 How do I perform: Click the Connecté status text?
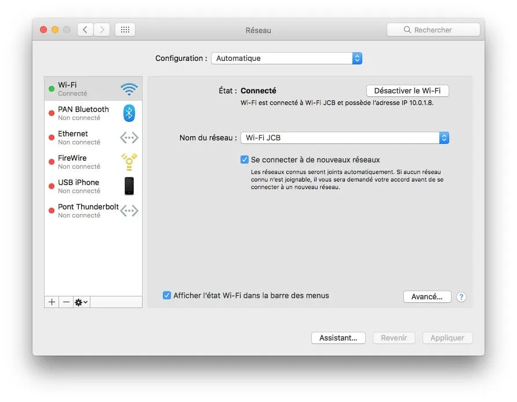pyautogui.click(x=258, y=90)
